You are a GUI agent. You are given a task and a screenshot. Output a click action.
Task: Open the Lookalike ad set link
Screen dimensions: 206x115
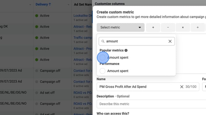(x=83, y=15)
